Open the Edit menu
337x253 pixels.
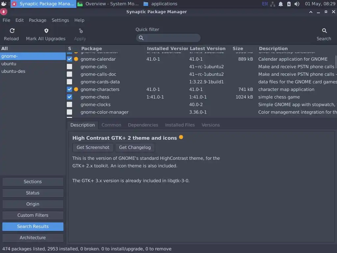point(19,20)
